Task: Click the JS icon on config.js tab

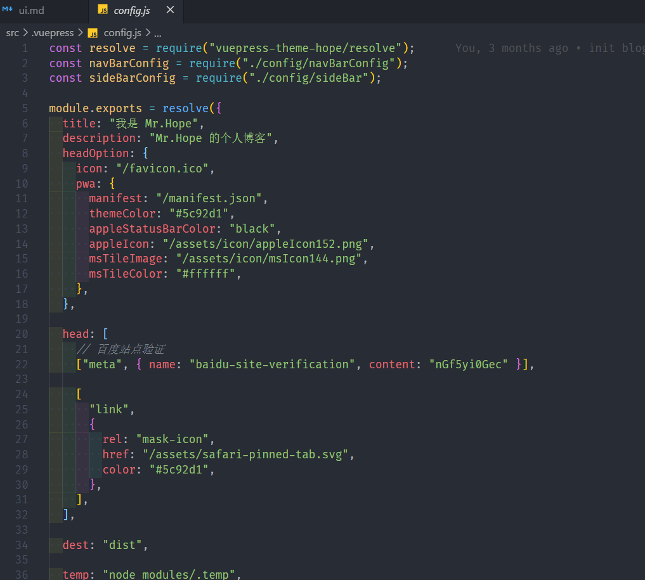Action: [x=103, y=10]
